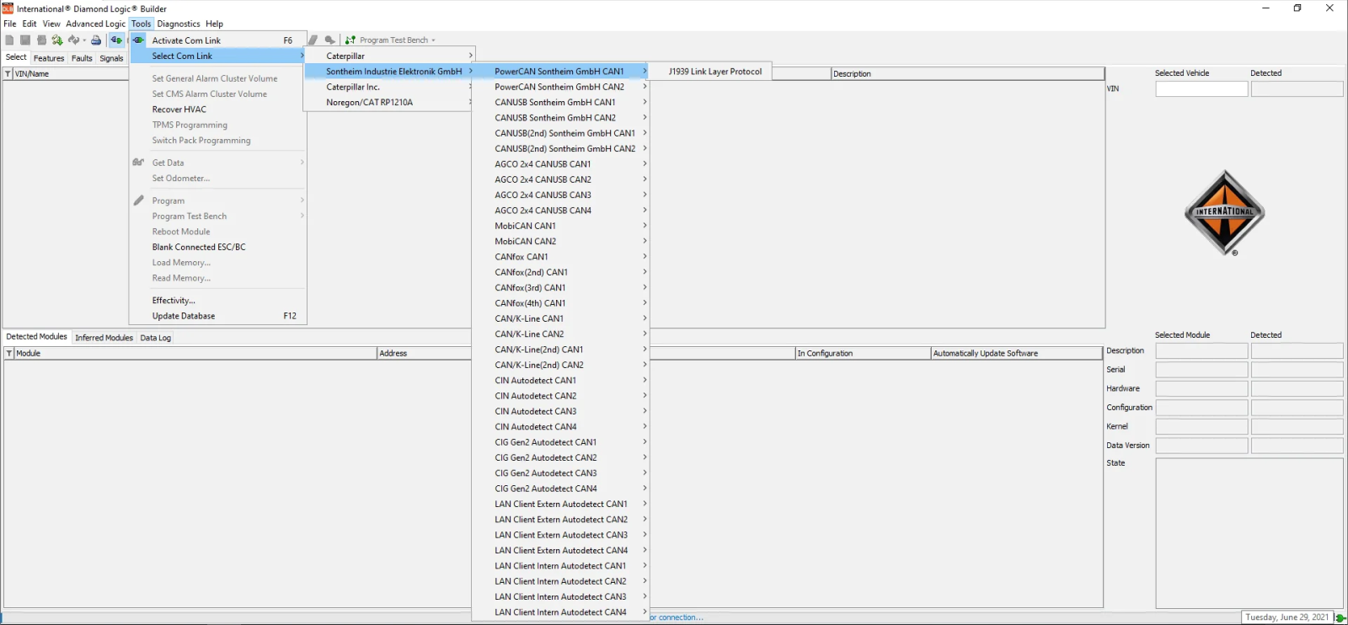Sort by Automatically Update Software column header

point(1016,353)
